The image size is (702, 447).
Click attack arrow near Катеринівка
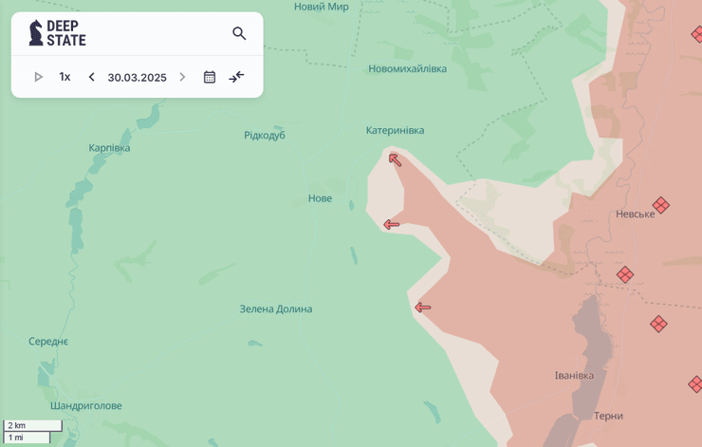395,159
